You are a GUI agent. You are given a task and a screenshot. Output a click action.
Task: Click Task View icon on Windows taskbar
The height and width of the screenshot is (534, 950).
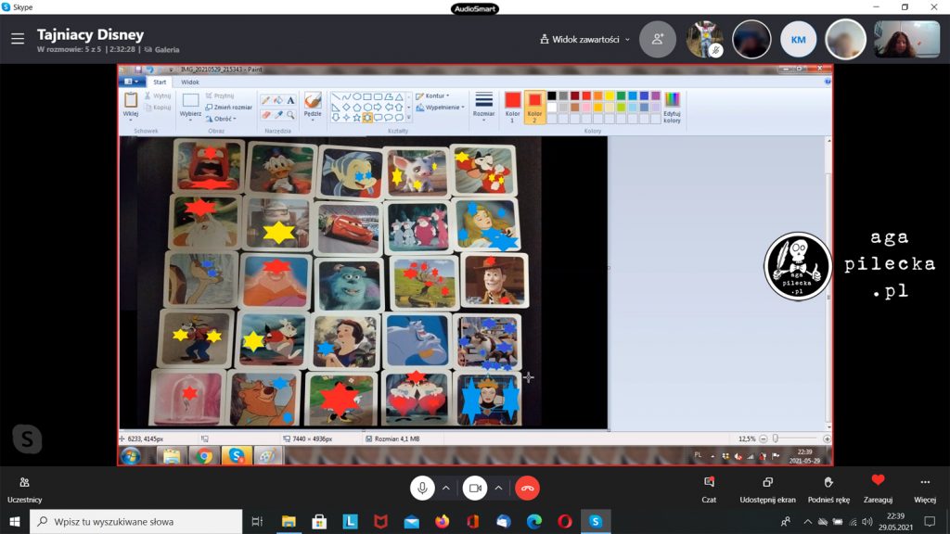point(257,521)
